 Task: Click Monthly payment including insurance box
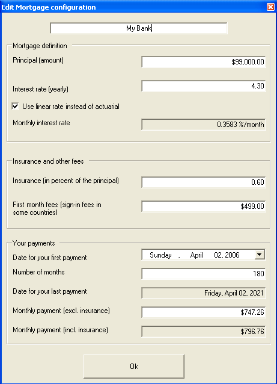(204, 332)
